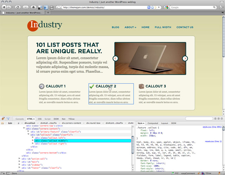
Task: Open the toolbar overflow chevron
Action: tap(221, 7)
